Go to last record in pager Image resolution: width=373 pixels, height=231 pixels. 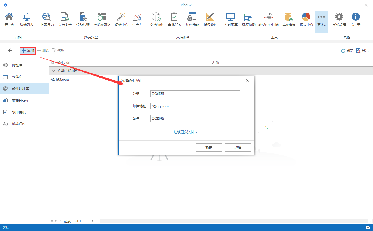(94, 221)
